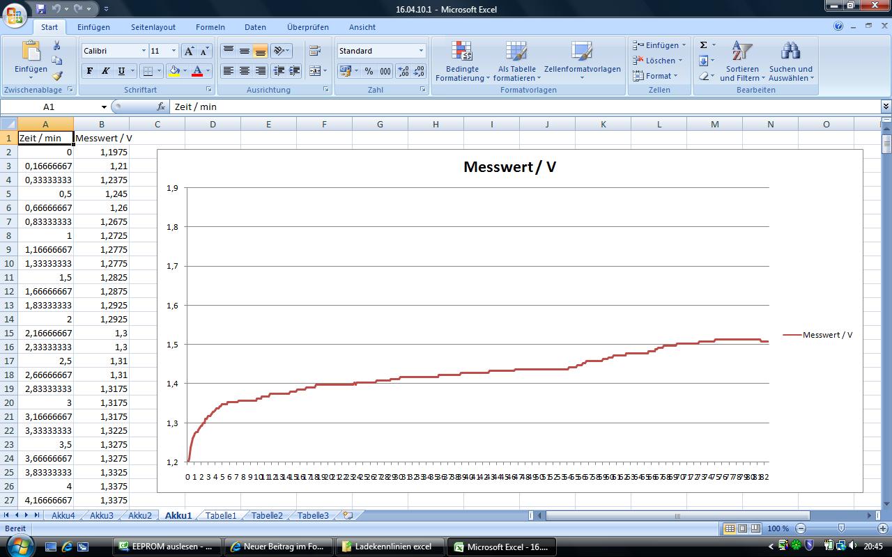Open Ladekennlinien excel in taskbar
892x557 pixels.
tap(390, 547)
